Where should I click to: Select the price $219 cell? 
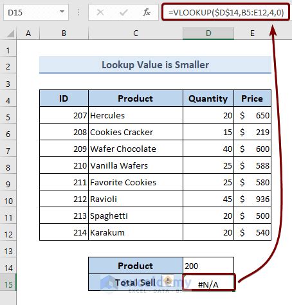(252, 132)
